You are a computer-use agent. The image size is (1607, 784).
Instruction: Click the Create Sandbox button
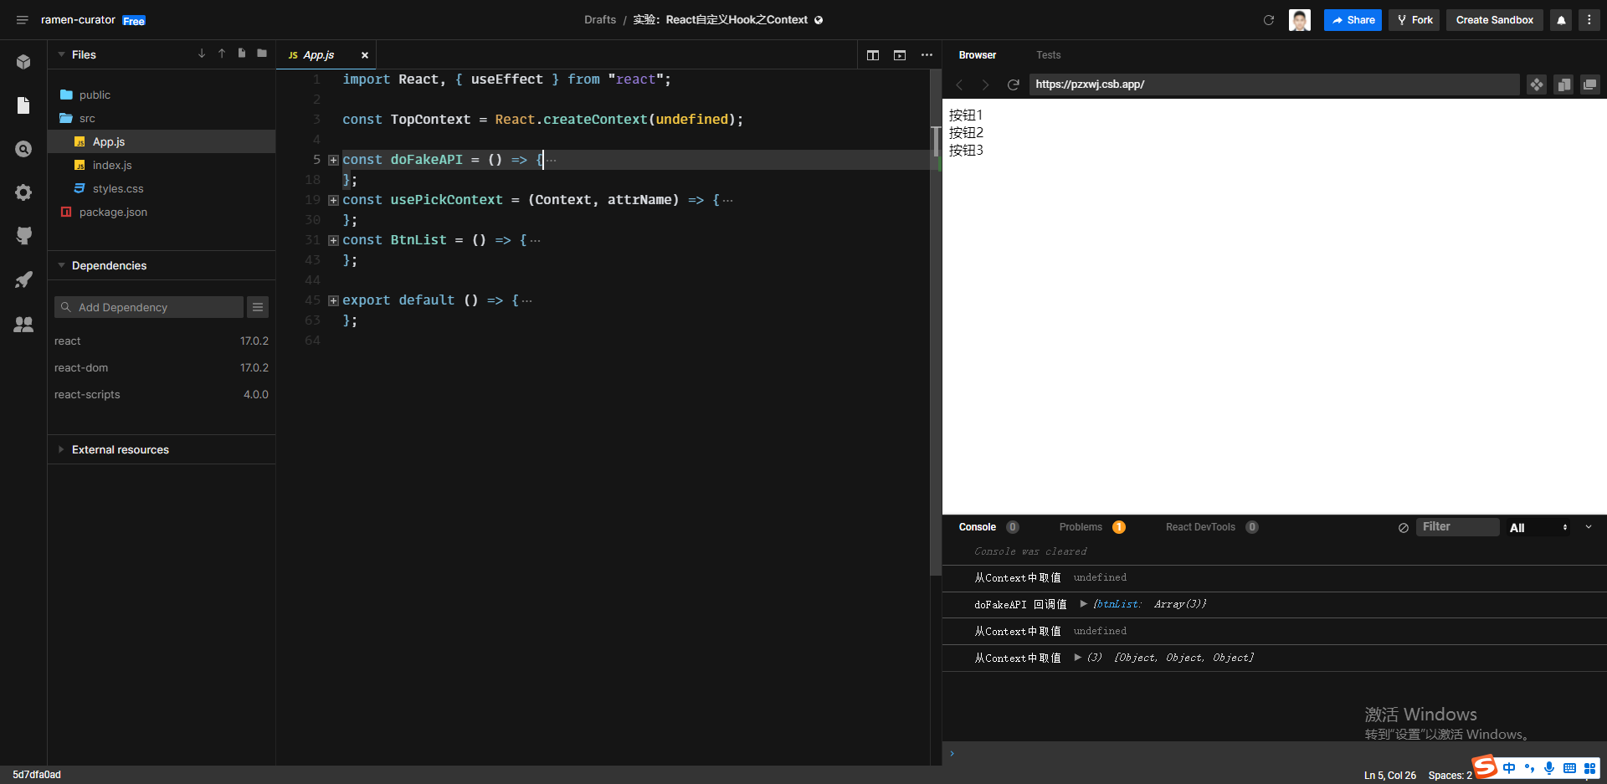(x=1494, y=19)
